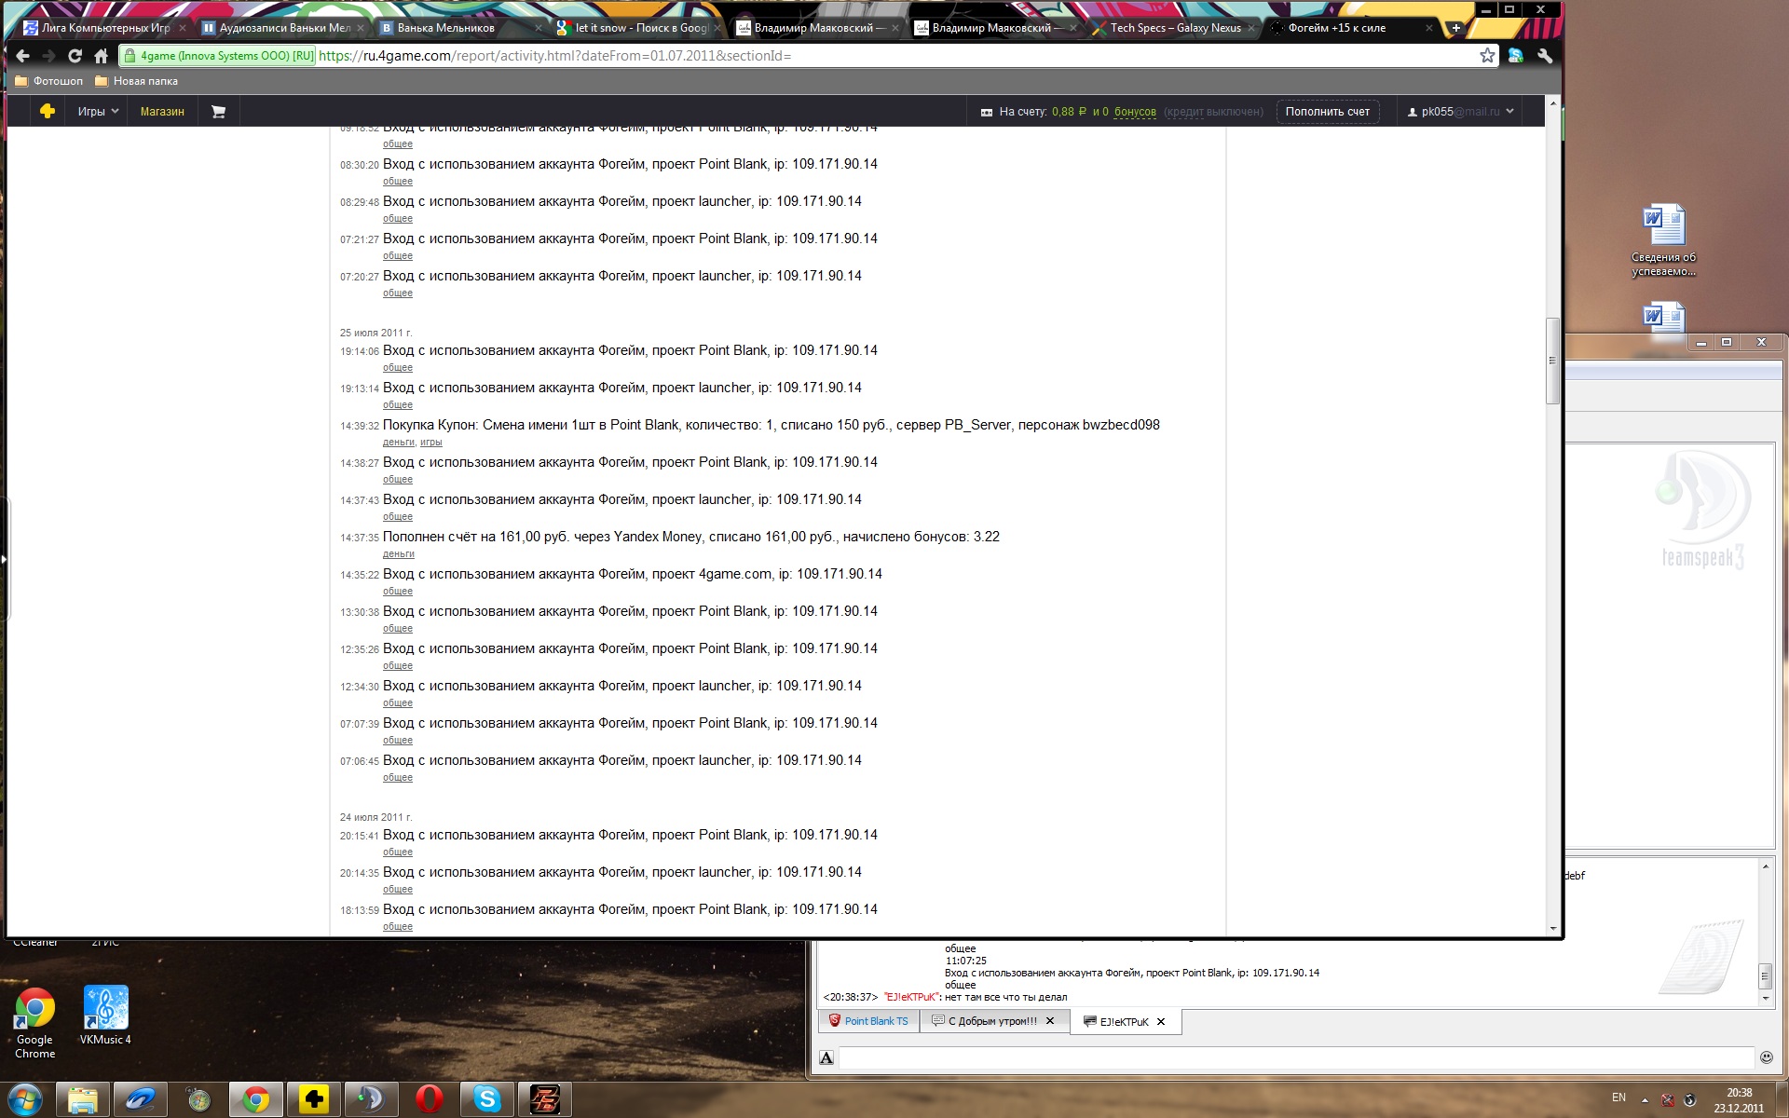This screenshot has height=1118, width=1789.
Task: Reload the 4game activity page
Action: [75, 56]
